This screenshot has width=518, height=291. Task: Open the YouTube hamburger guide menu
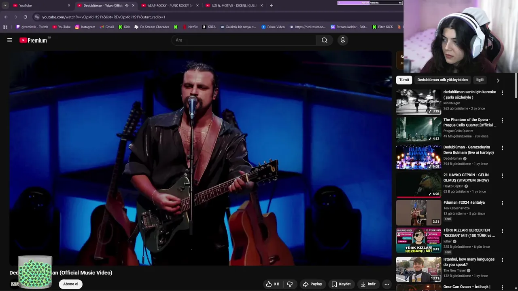(x=10, y=40)
